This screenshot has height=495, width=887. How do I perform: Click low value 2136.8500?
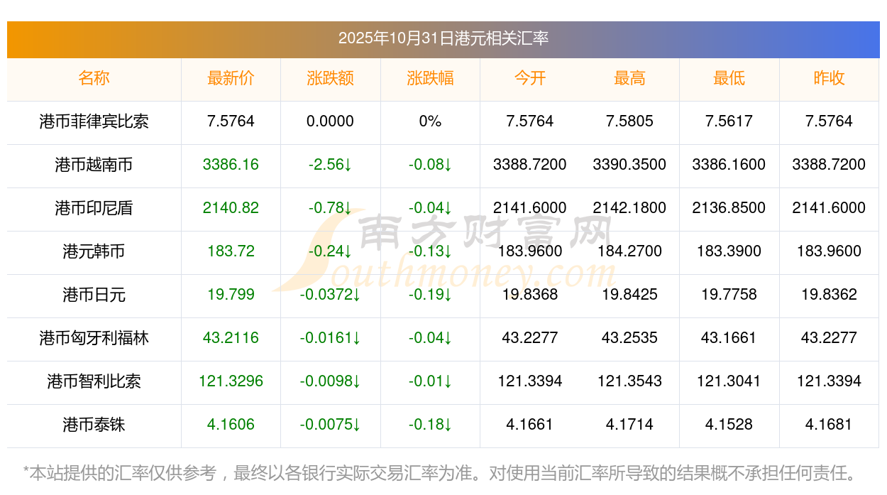tap(729, 208)
